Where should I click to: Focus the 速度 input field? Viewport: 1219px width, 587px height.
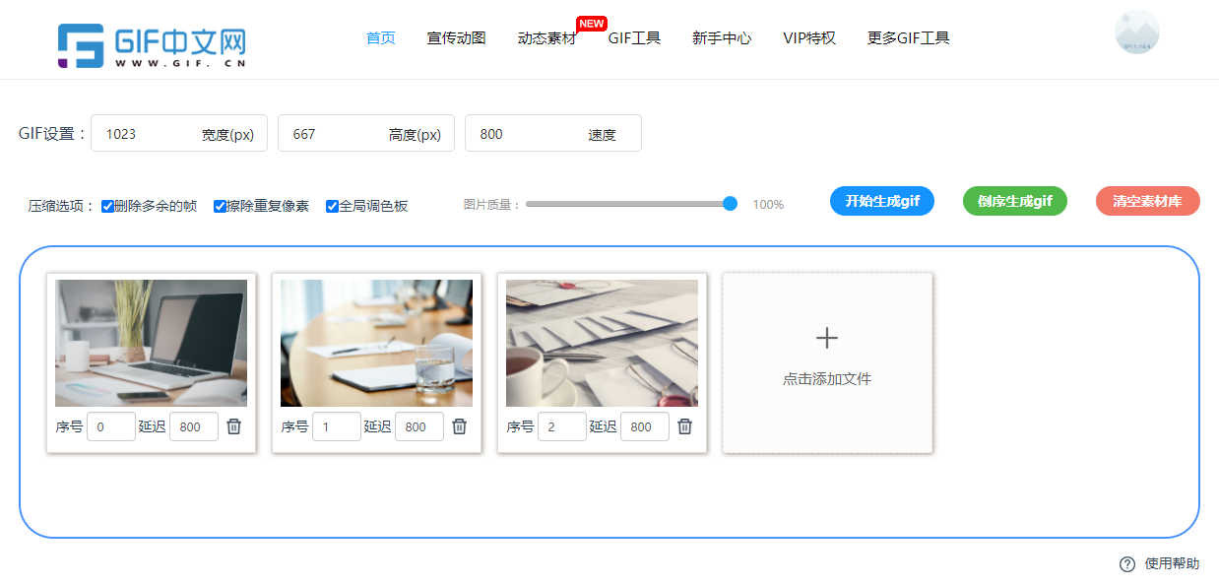coord(553,133)
